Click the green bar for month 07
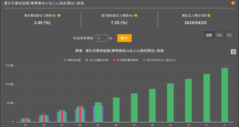This screenshot has width=239, height=127. click(x=134, y=108)
